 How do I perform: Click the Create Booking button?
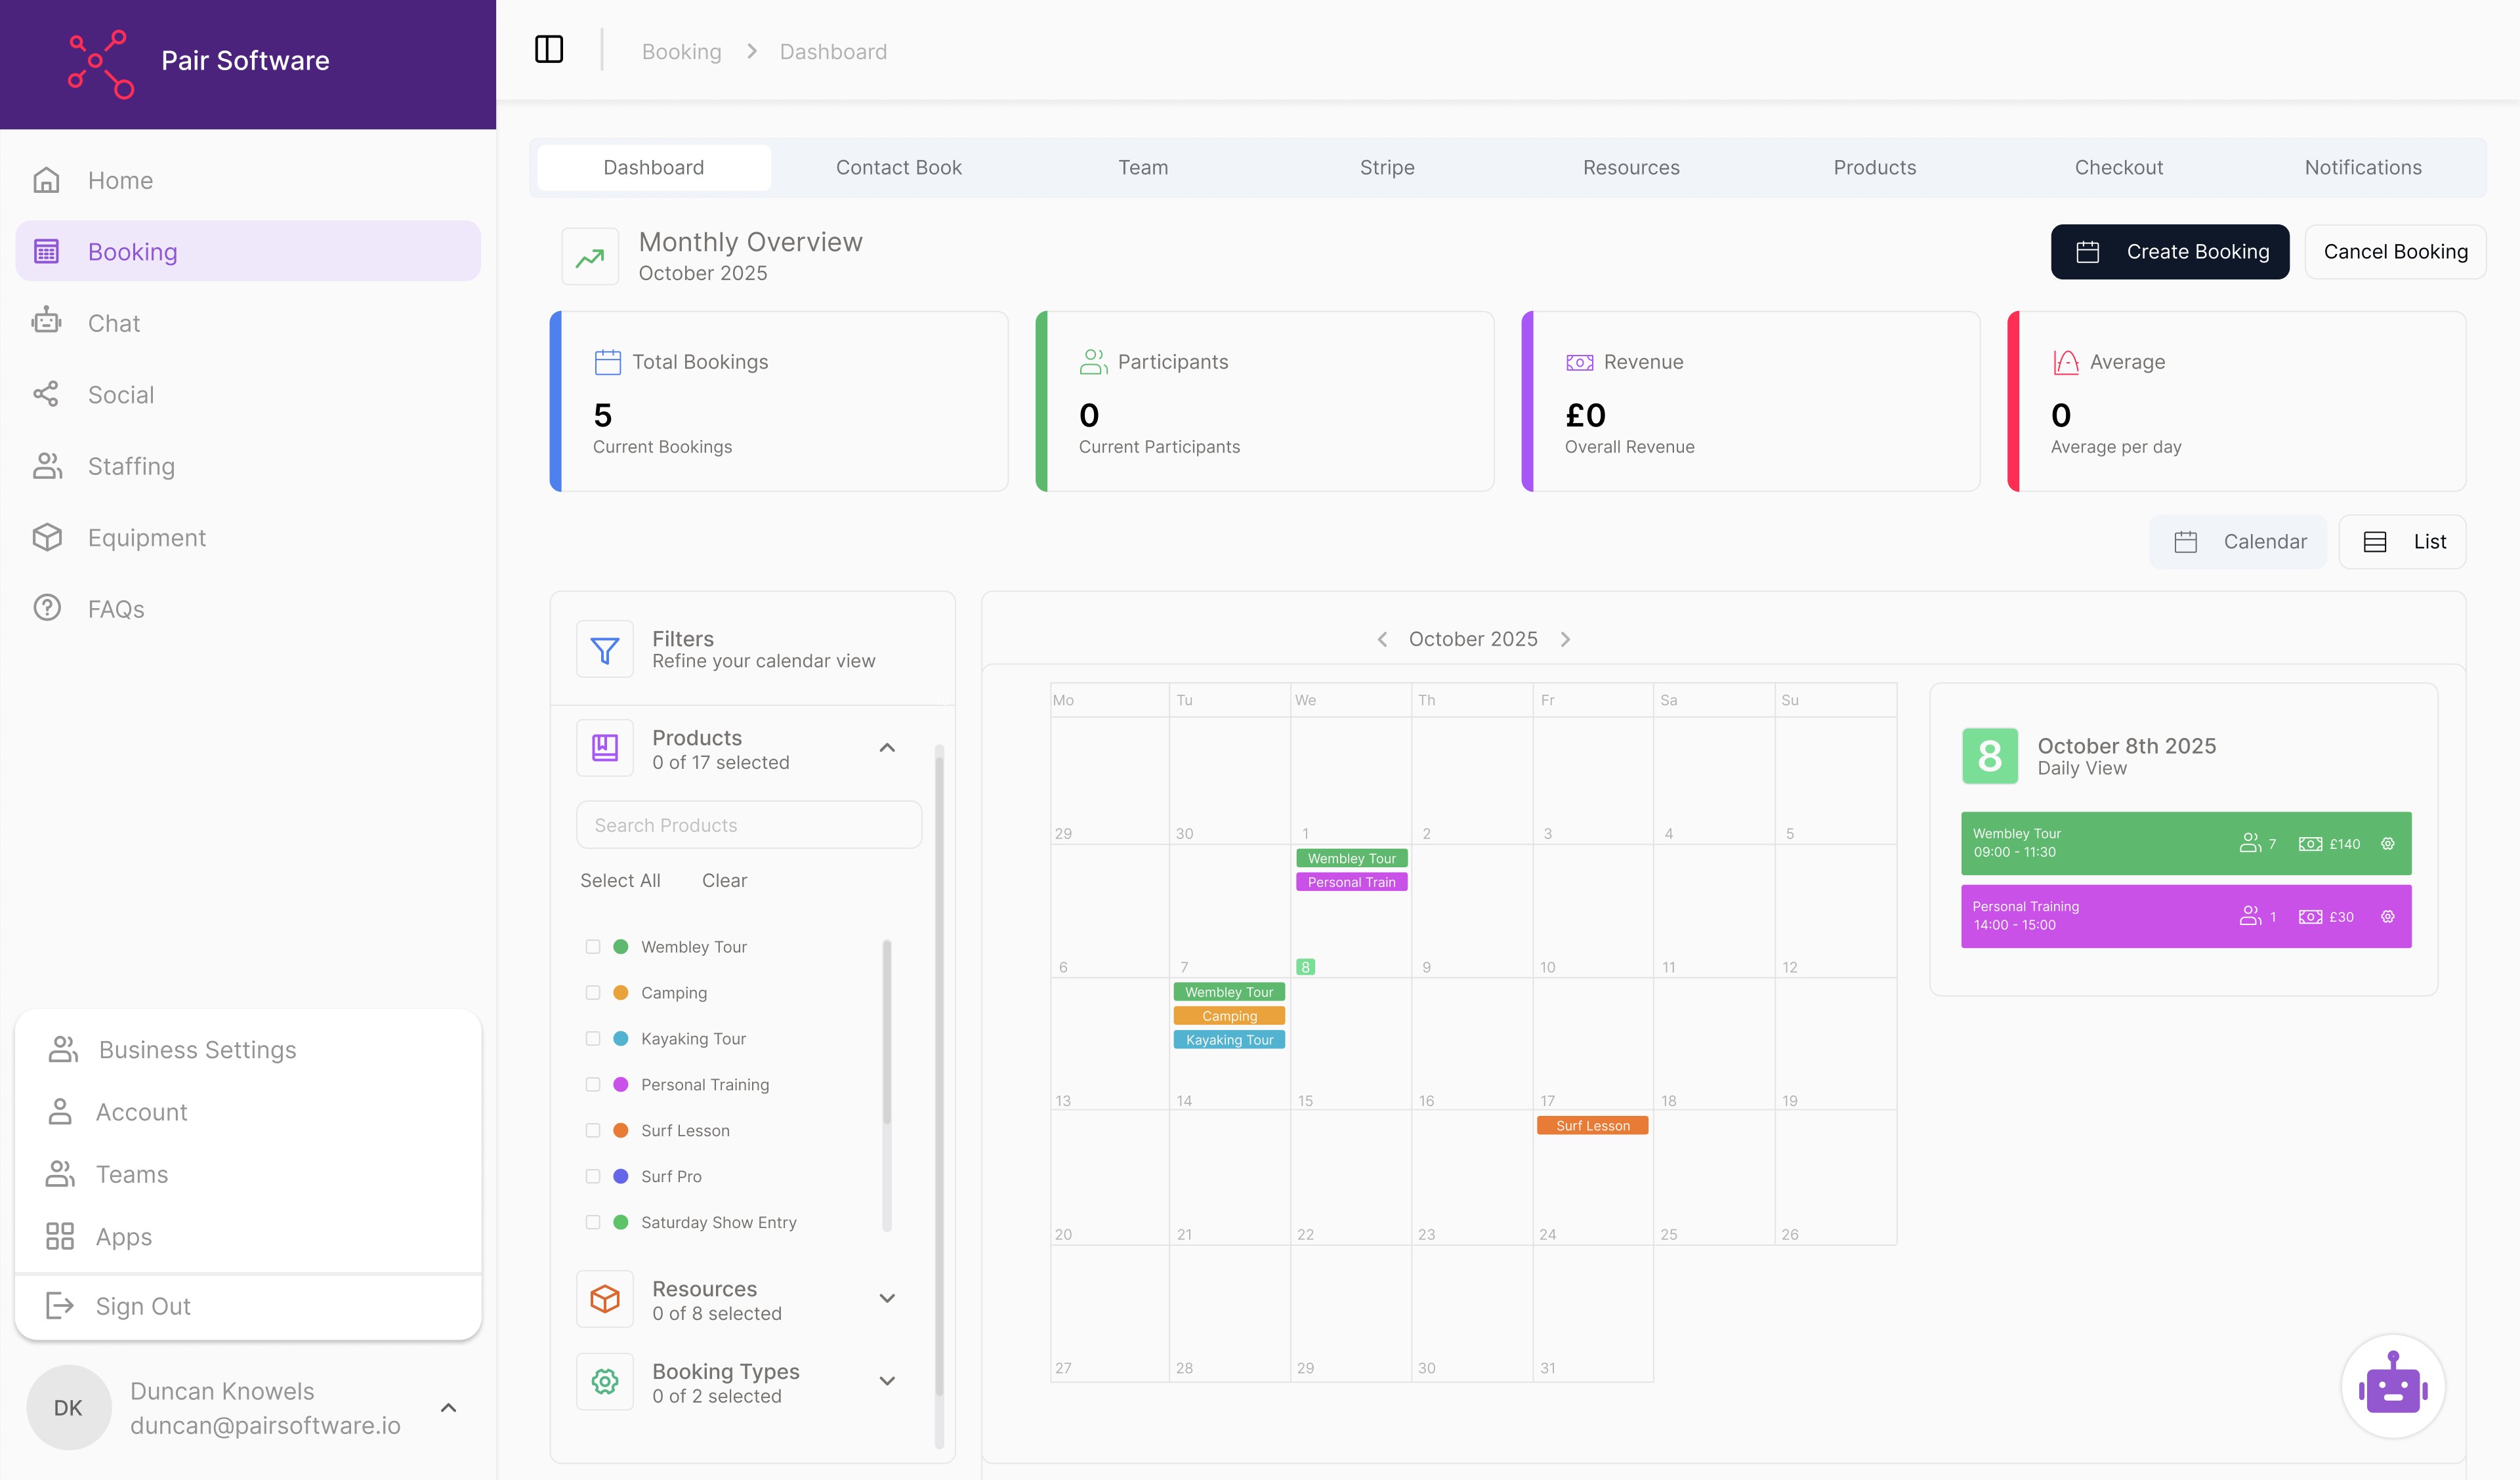2169,251
